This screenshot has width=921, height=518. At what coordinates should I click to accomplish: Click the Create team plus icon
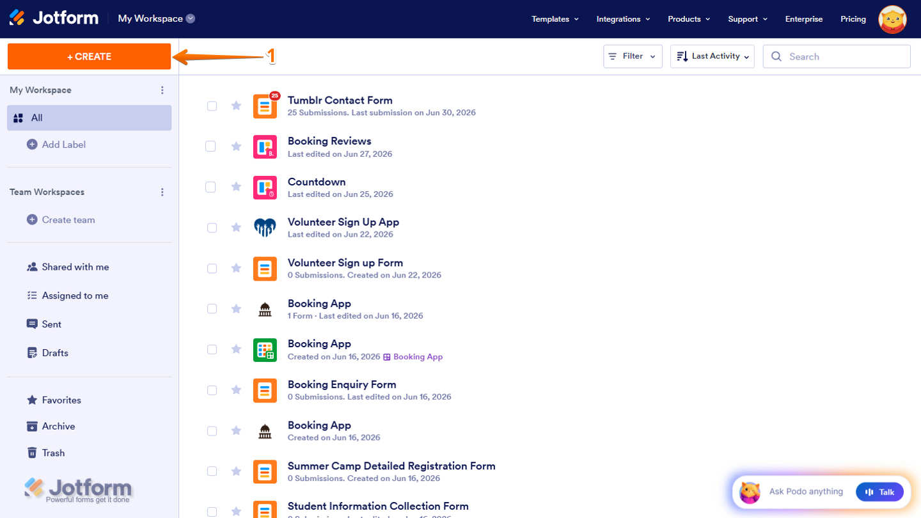(32, 219)
